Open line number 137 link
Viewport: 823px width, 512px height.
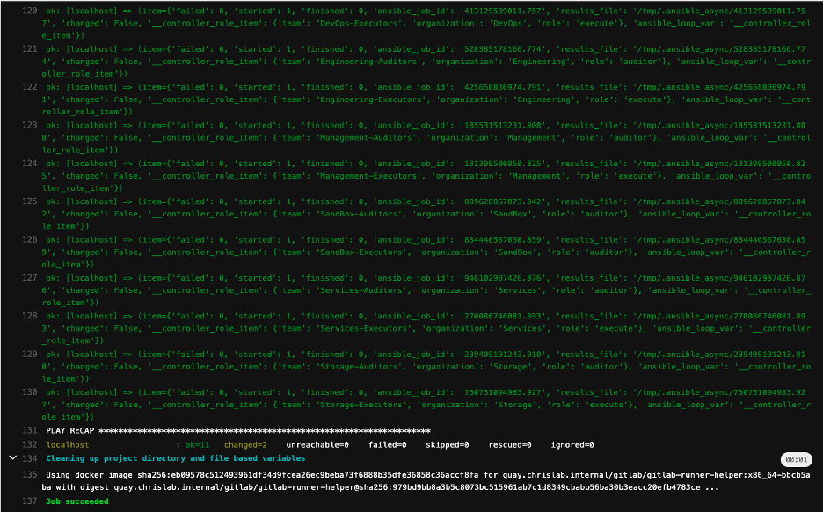click(x=29, y=501)
